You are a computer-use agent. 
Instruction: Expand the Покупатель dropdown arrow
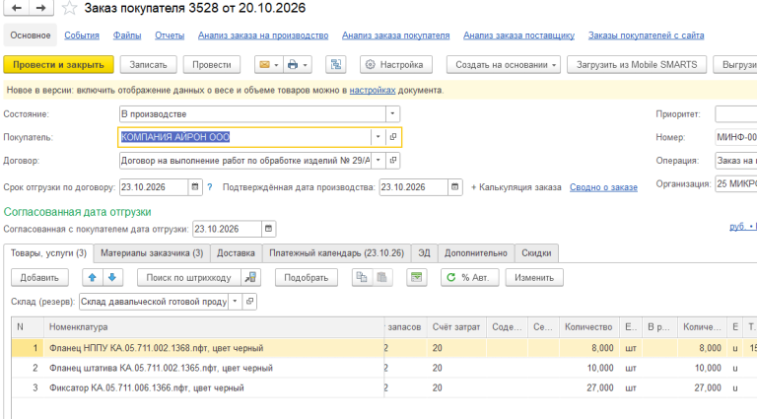pos(378,137)
